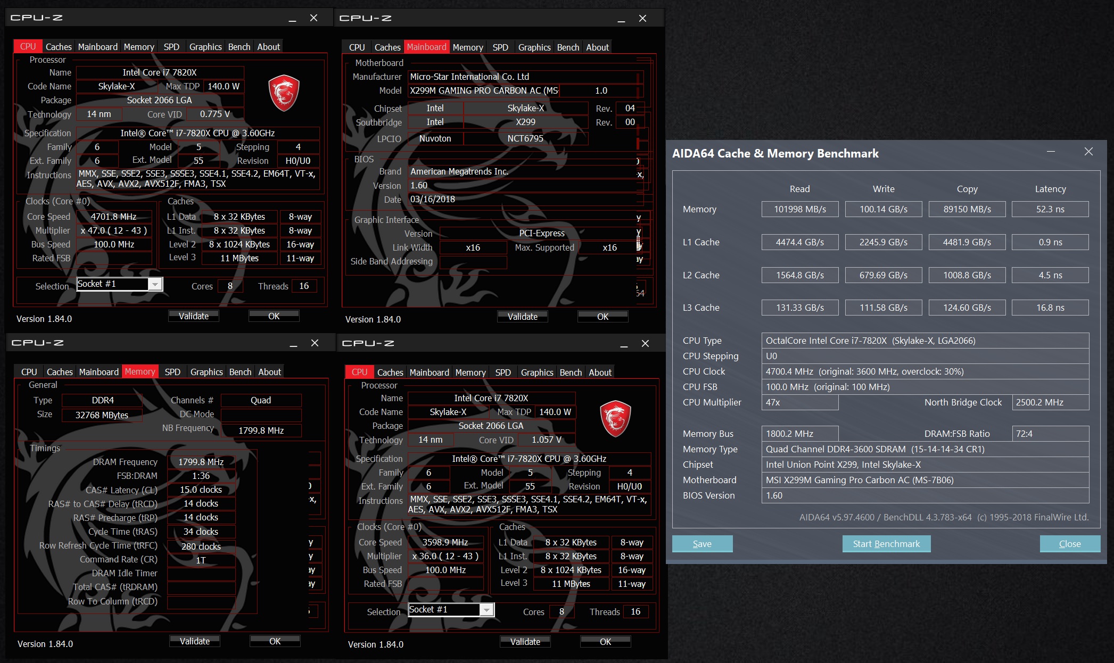Image resolution: width=1114 pixels, height=663 pixels.
Task: Switch to Caches tab in bottom-left Memory CPU-Z window
Action: (x=60, y=372)
